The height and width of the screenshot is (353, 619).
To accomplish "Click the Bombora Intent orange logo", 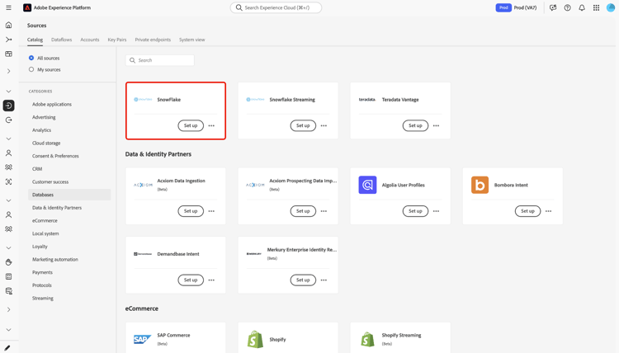I will coord(480,185).
